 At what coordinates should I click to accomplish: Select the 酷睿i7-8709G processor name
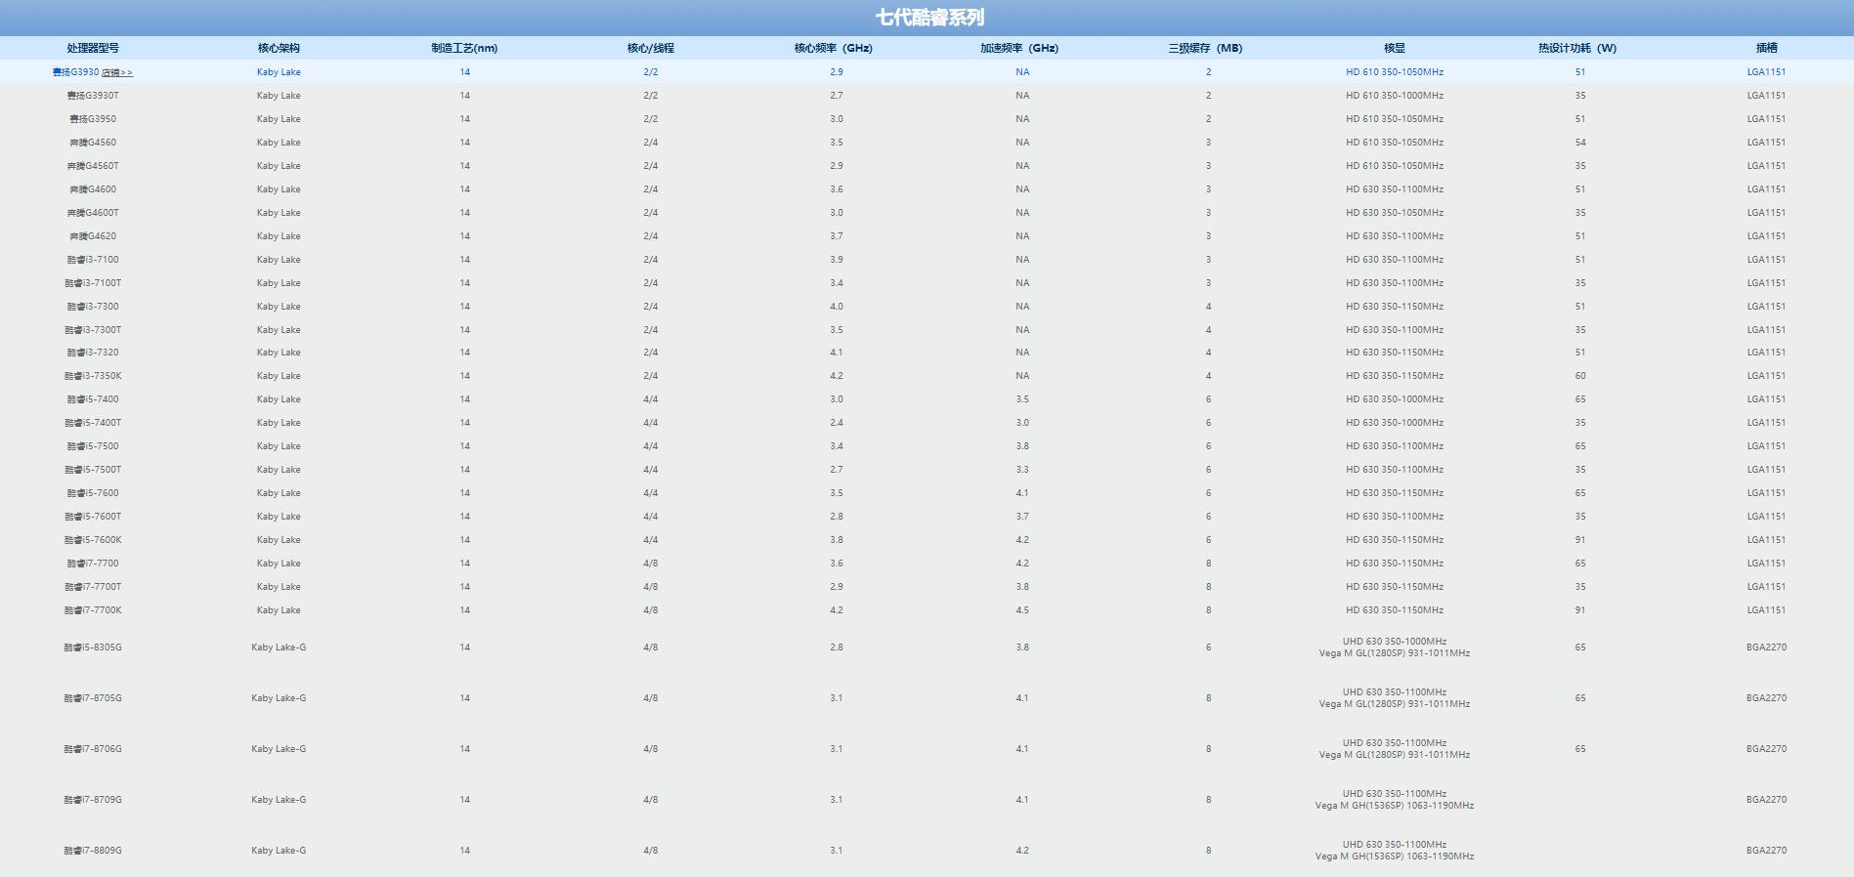pyautogui.click(x=93, y=800)
